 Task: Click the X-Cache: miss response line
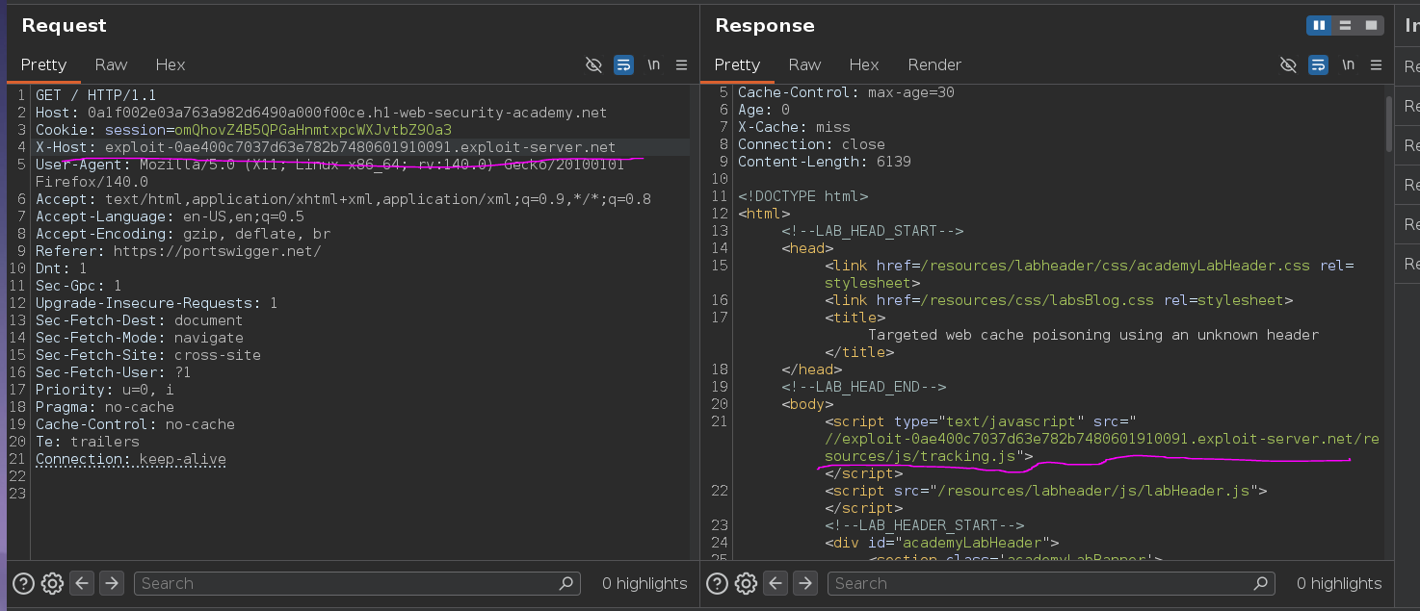tap(794, 127)
